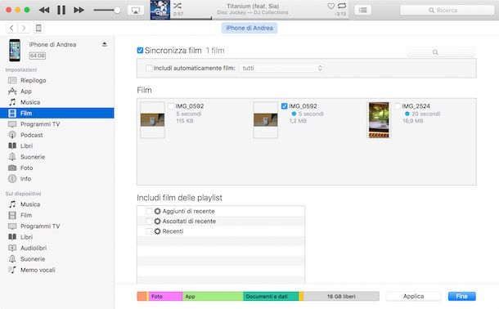The width and height of the screenshot is (499, 309).
Task: Check the 115 KB IMG_0592 film
Action: [x=171, y=106]
